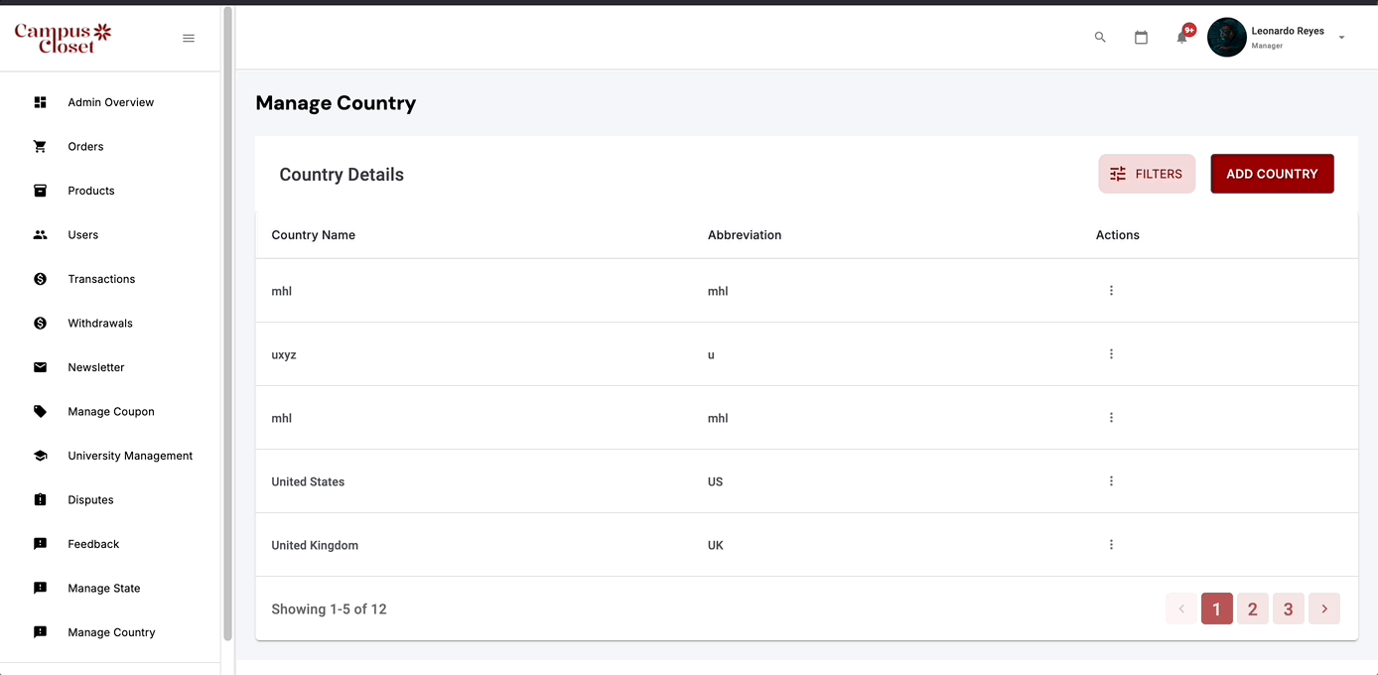Expand actions menu for uxyz row
Screen dimensions: 1378x675
pos(1111,354)
